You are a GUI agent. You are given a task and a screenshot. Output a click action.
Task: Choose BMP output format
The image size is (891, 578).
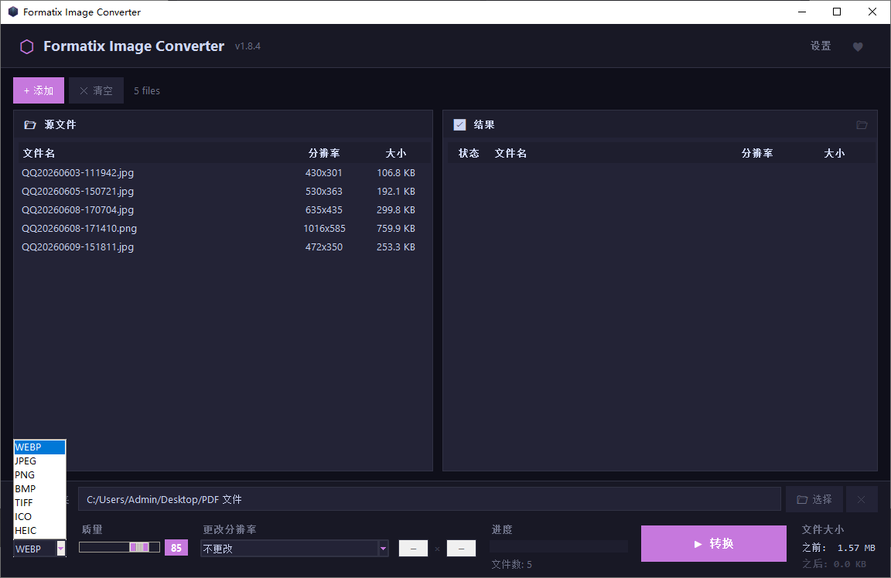tap(39, 489)
